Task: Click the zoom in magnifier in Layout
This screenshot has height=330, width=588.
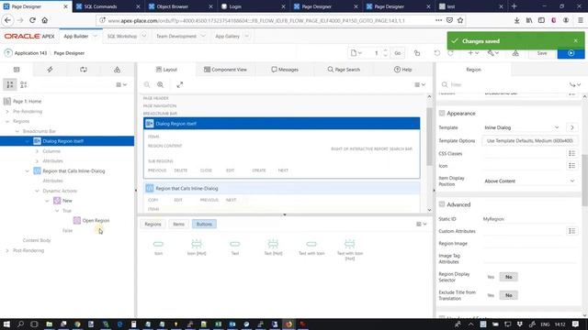Action: (x=160, y=85)
